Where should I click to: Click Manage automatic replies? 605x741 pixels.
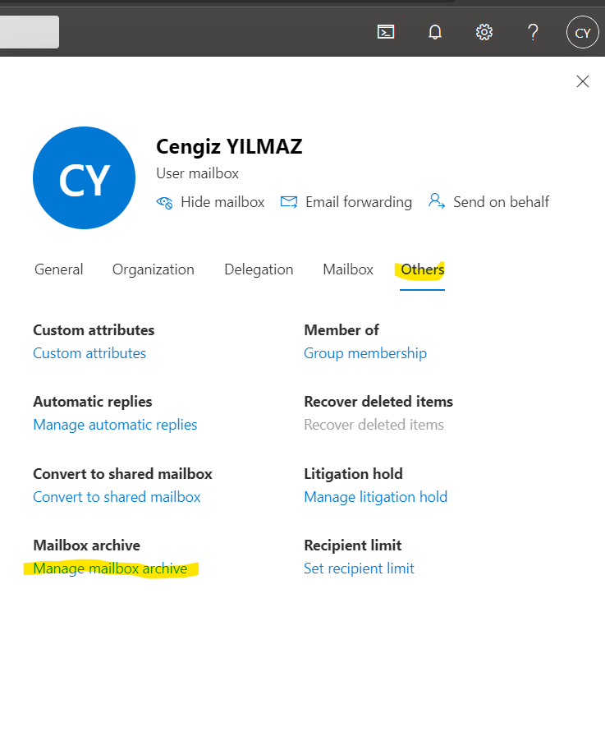pos(115,425)
